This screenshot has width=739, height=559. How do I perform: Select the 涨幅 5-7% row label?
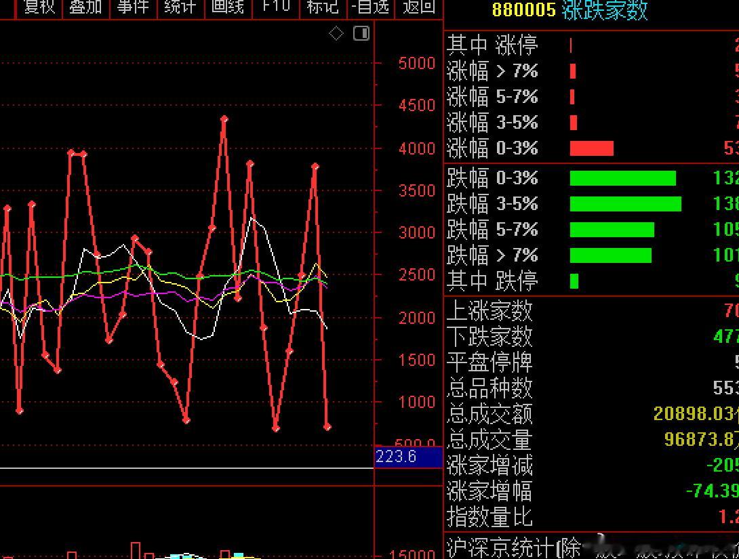pos(492,96)
